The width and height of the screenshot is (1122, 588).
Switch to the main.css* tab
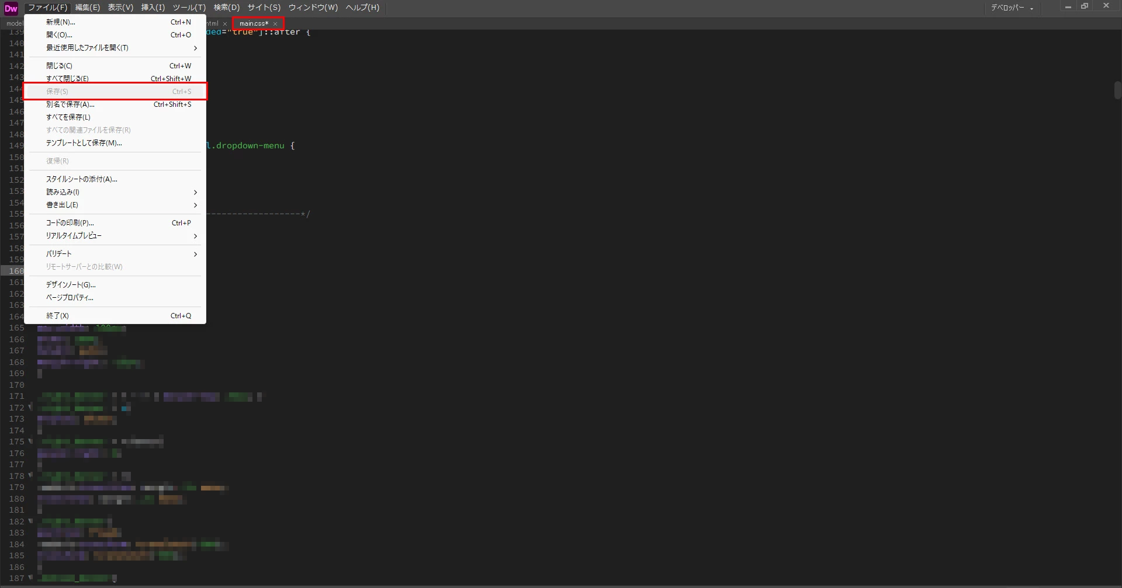click(x=254, y=24)
